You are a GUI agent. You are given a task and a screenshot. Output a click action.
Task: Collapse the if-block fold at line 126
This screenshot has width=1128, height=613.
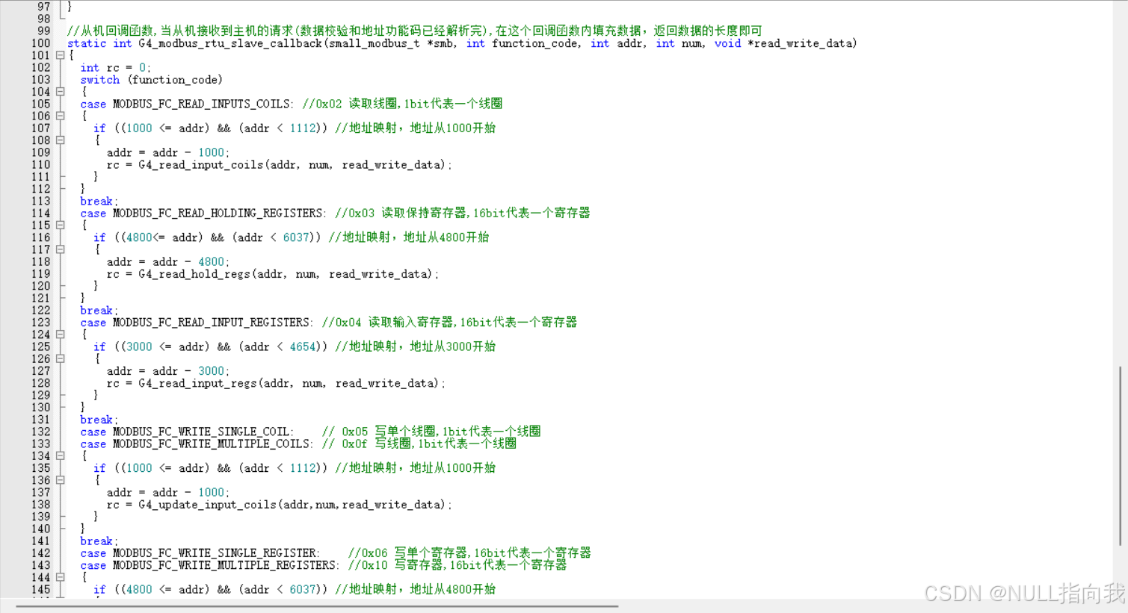[61, 359]
